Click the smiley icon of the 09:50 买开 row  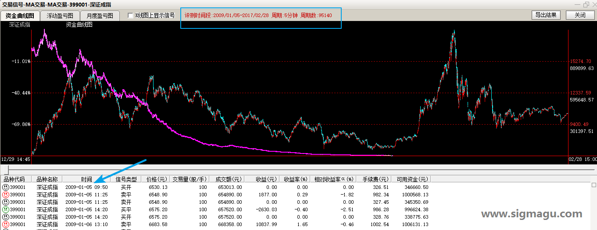pyautogui.click(x=6, y=187)
